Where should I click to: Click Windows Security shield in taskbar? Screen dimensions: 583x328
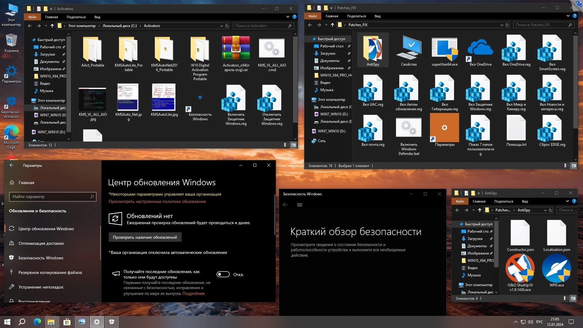pos(112,322)
